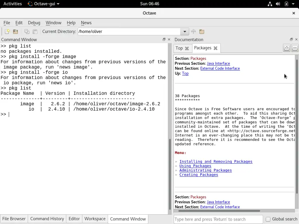
Task: Go up one directory level
Action: pos(193,32)
